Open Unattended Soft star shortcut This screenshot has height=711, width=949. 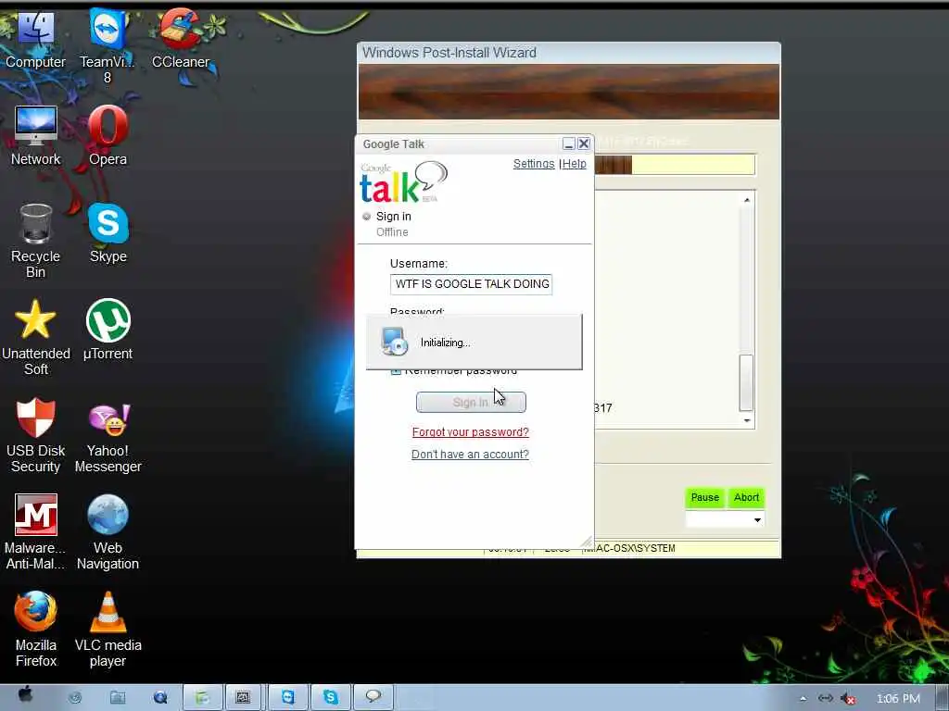(x=36, y=338)
